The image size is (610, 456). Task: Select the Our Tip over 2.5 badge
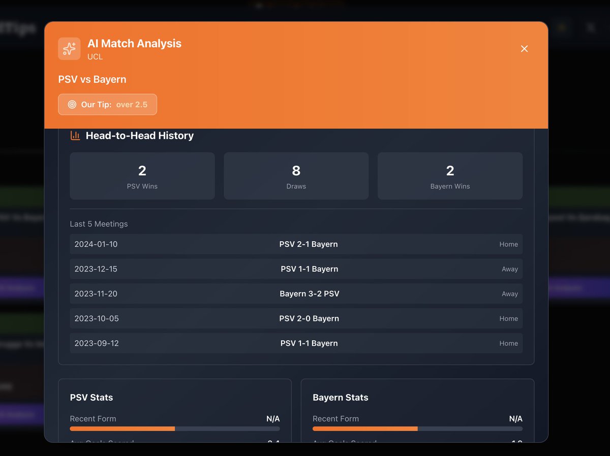tap(107, 105)
